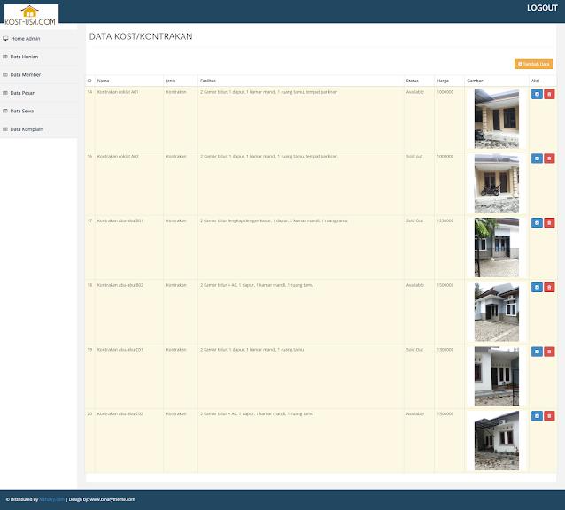Image resolution: width=565 pixels, height=510 pixels.
Task: View image of Kontrakan abu-abu B01
Action: pos(497,247)
